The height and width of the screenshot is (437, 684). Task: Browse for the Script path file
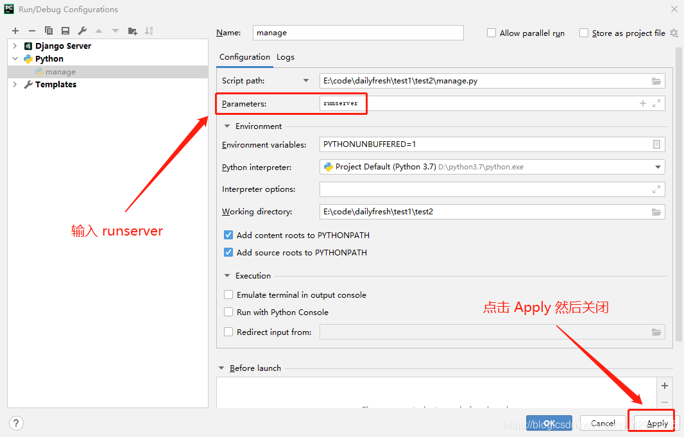click(656, 80)
